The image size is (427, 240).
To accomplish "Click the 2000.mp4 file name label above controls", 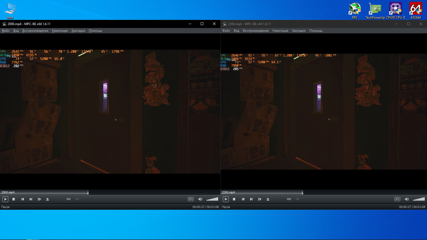I will (x=8, y=192).
